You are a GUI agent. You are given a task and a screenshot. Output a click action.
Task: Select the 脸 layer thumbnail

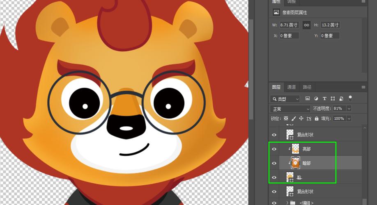(290, 177)
